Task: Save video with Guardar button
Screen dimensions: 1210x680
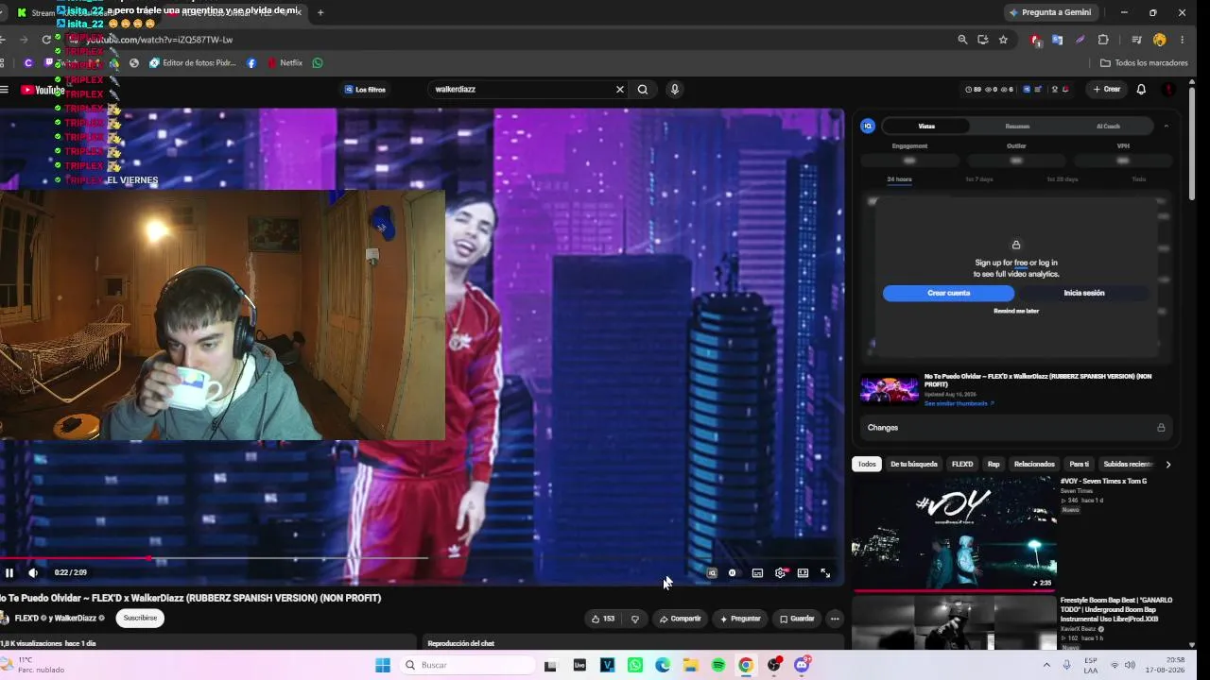Action: [x=796, y=619]
